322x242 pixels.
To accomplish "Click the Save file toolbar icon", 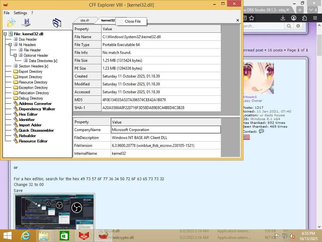I will [26, 22].
